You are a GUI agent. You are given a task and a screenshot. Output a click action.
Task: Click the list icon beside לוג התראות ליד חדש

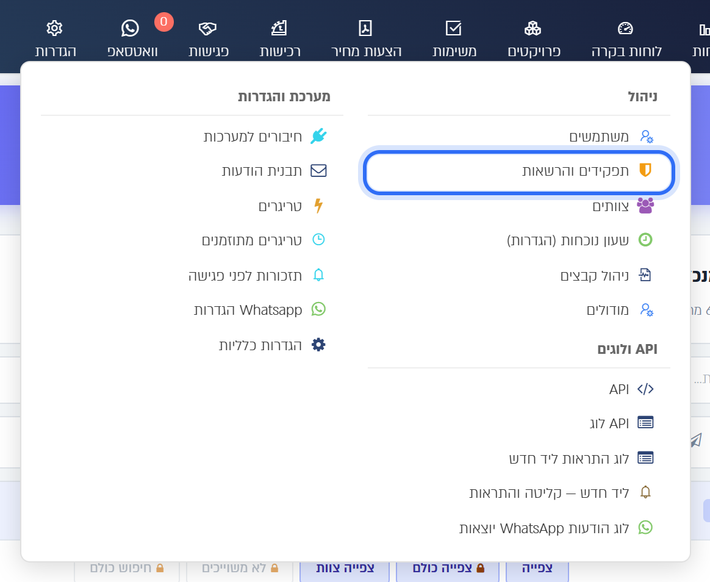645,458
